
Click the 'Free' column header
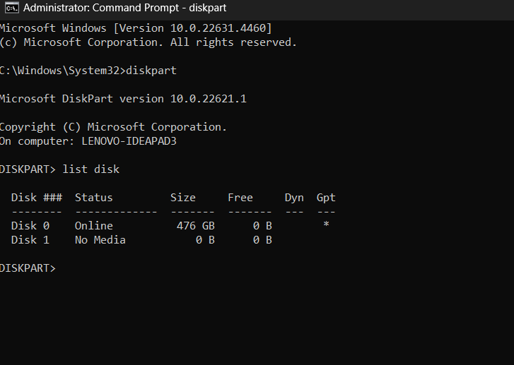(240, 198)
